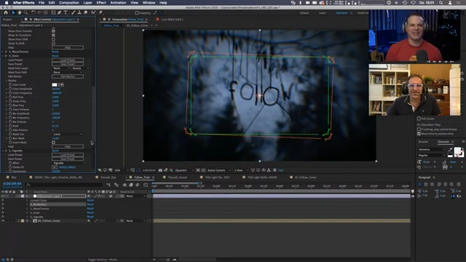Image resolution: width=466 pixels, height=262 pixels.
Task: Toggle the Show To Shift checkbox
Action: (x=53, y=44)
